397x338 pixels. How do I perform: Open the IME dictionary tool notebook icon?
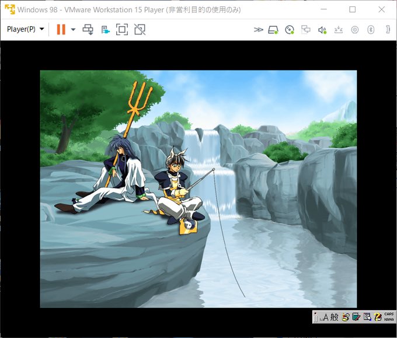(356, 317)
